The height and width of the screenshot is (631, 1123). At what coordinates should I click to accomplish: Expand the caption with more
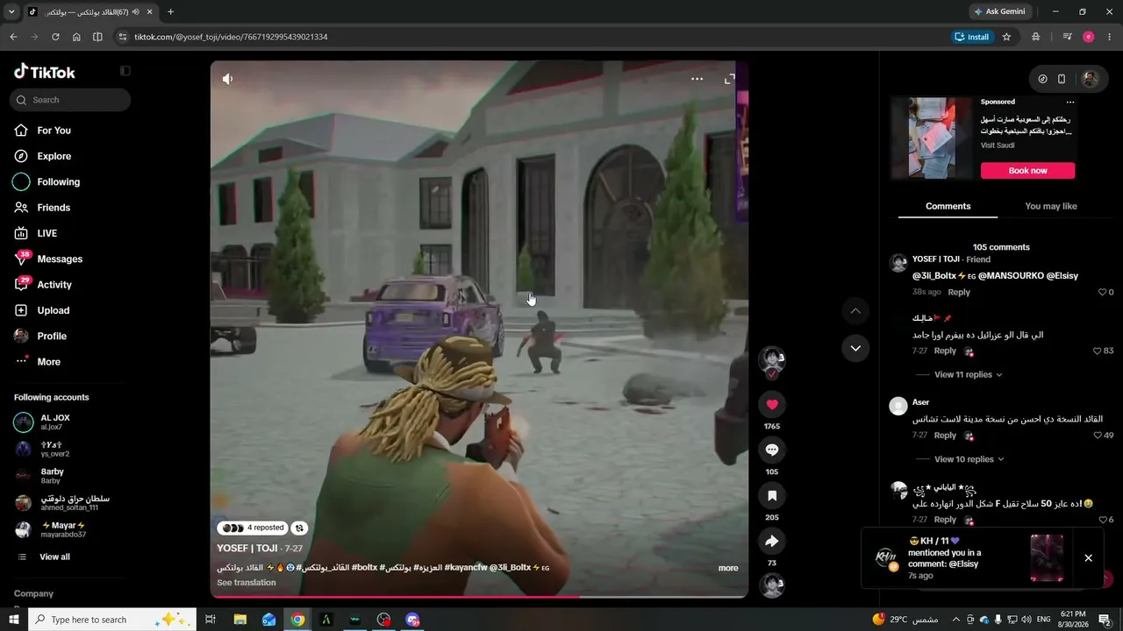(x=728, y=568)
